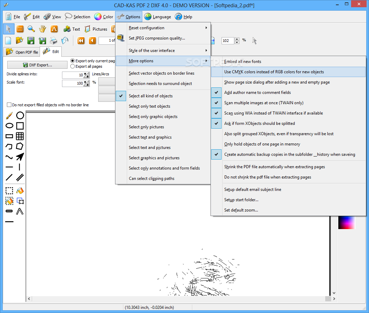This screenshot has height=313, width=369.
Task: Toggle Scan using WIA instead of TWAIN
Action: [288, 113]
